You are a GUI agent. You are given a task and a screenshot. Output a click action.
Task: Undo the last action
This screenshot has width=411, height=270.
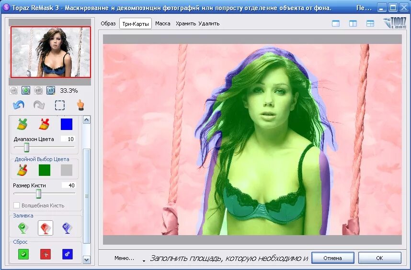18,105
